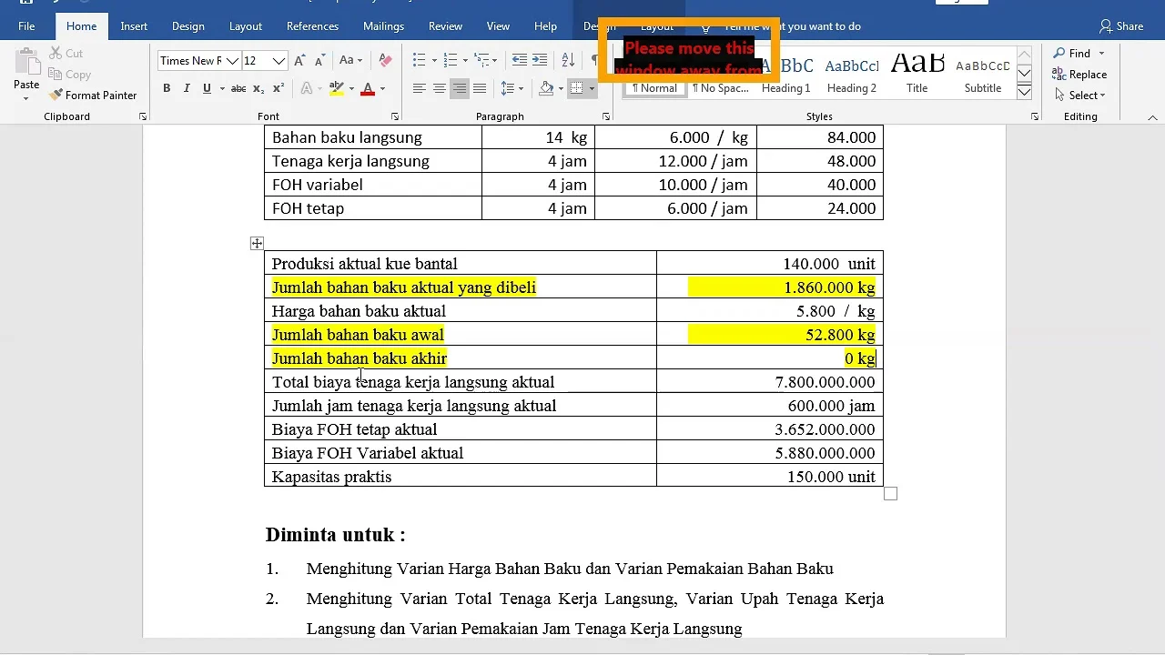Decrease paragraph indent

pyautogui.click(x=520, y=61)
